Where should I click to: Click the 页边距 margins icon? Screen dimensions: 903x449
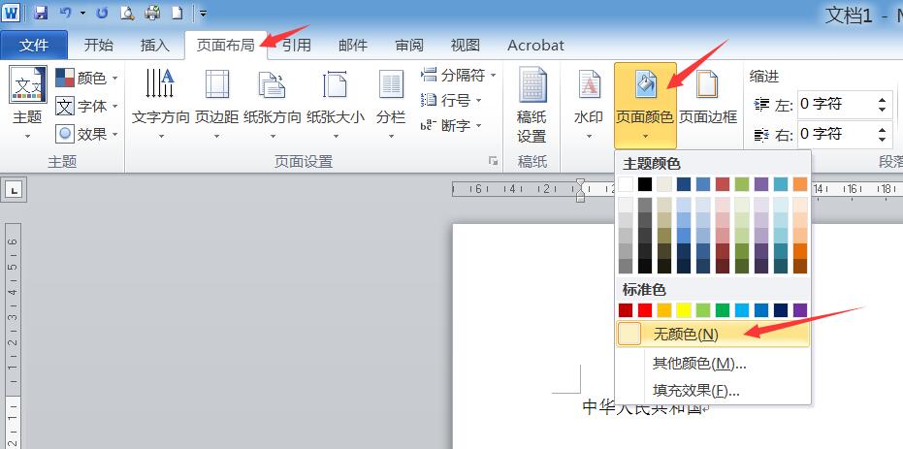tap(216, 83)
